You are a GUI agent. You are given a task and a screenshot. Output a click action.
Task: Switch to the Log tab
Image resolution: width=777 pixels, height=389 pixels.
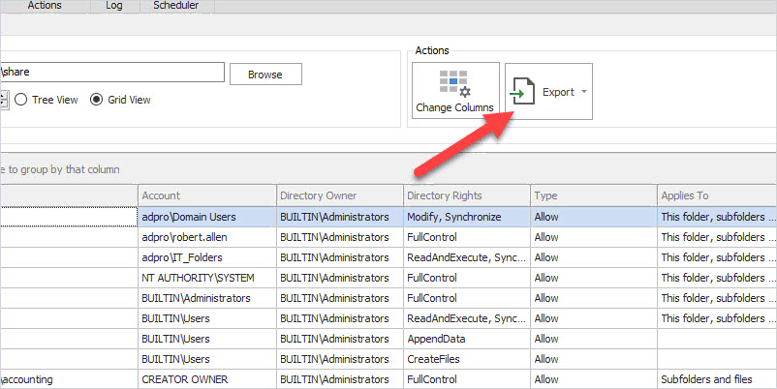coord(114,6)
